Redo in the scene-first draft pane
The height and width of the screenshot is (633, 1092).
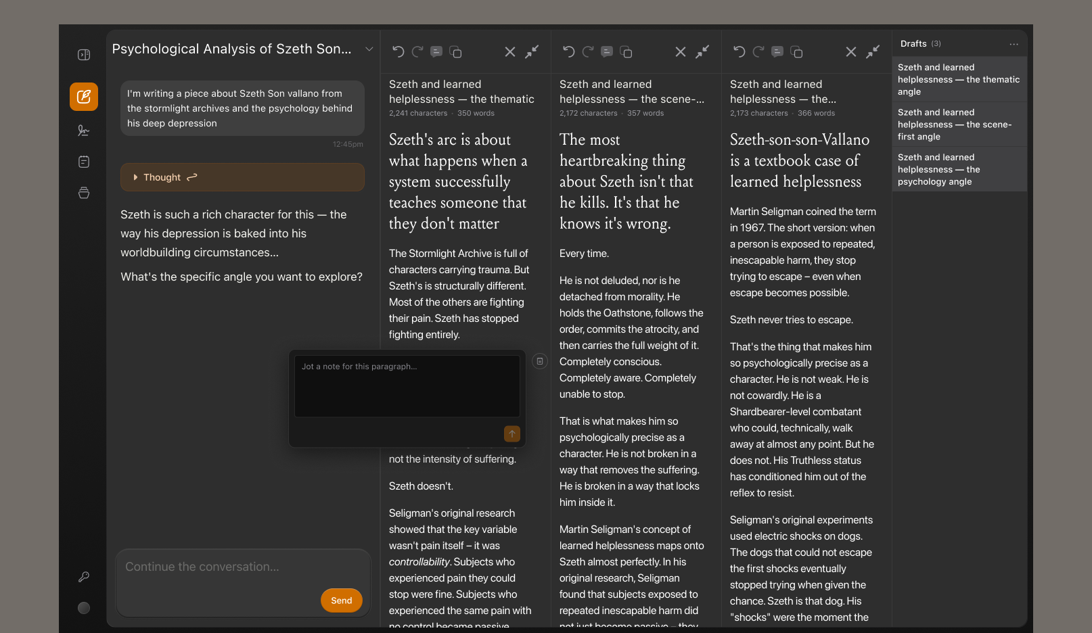point(588,52)
